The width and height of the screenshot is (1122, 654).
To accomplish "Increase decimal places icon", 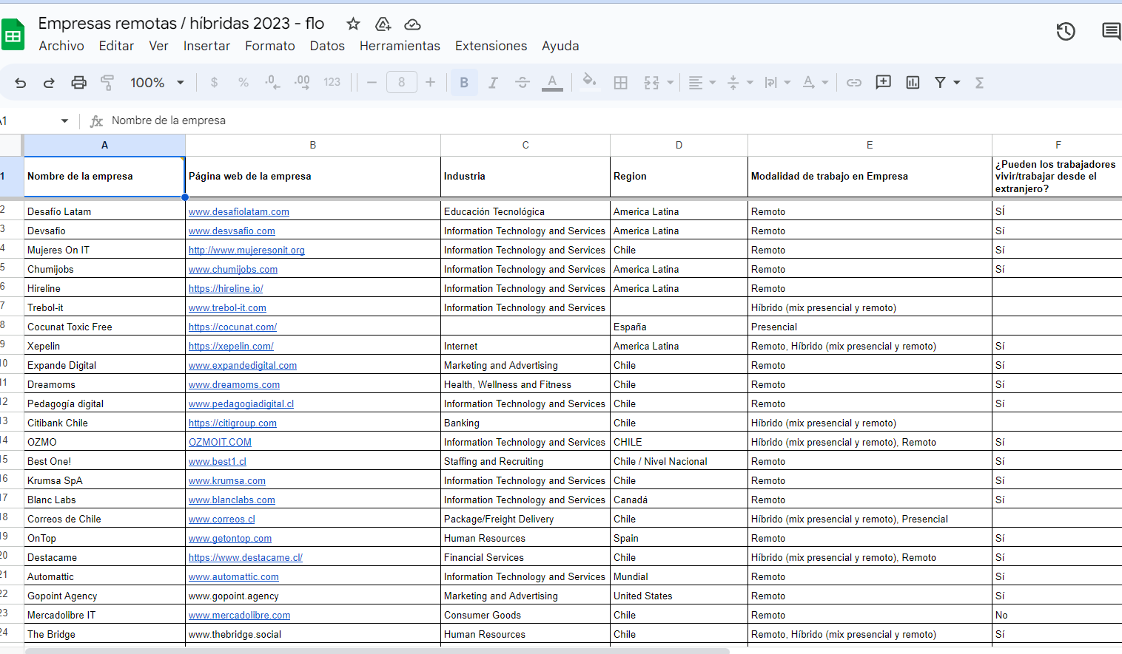I will coord(302,83).
